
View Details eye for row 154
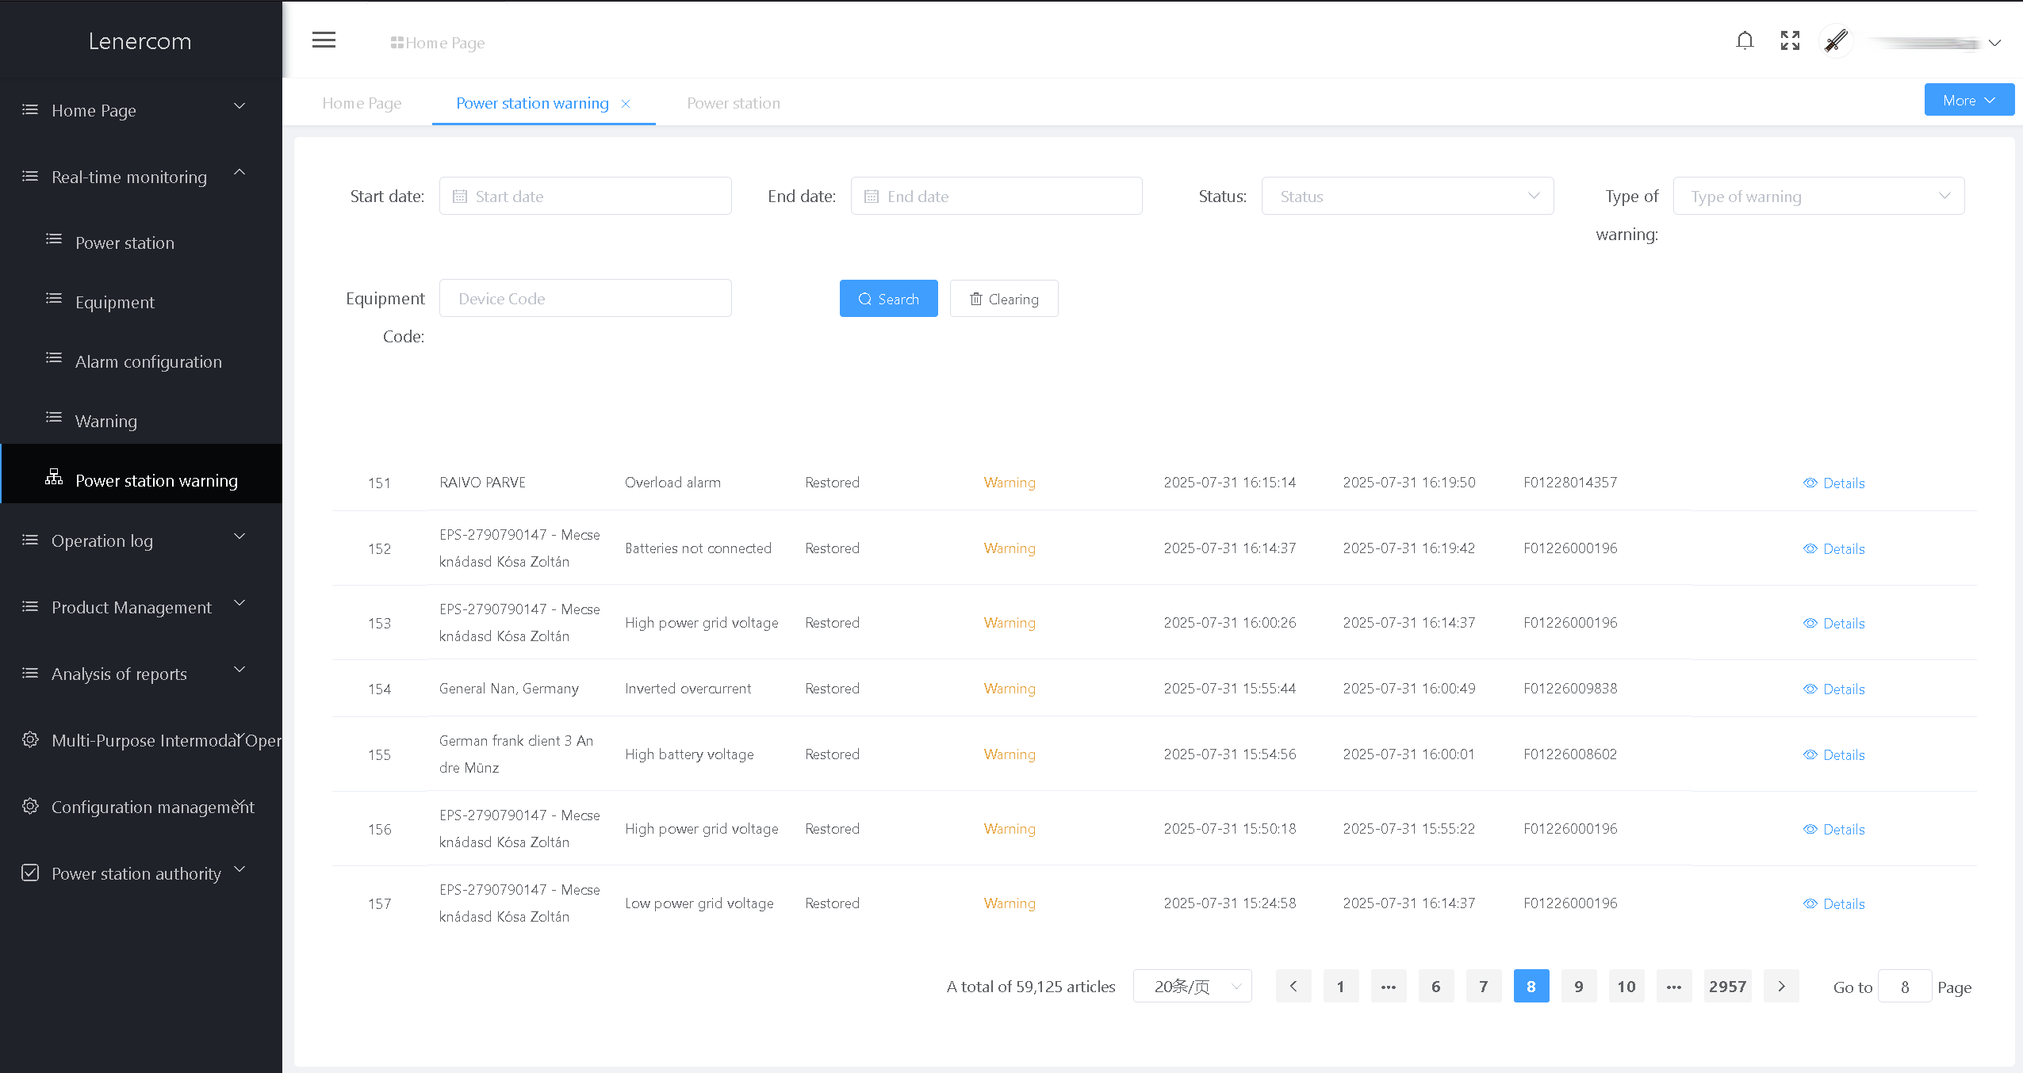coord(1810,689)
